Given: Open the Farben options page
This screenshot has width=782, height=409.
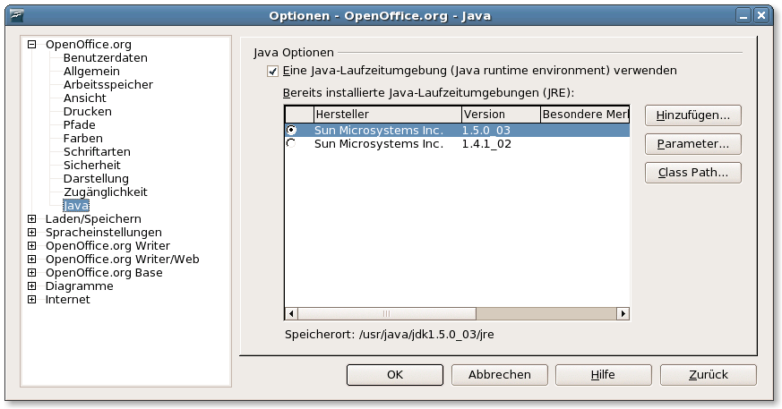Looking at the screenshot, I should pos(82,139).
